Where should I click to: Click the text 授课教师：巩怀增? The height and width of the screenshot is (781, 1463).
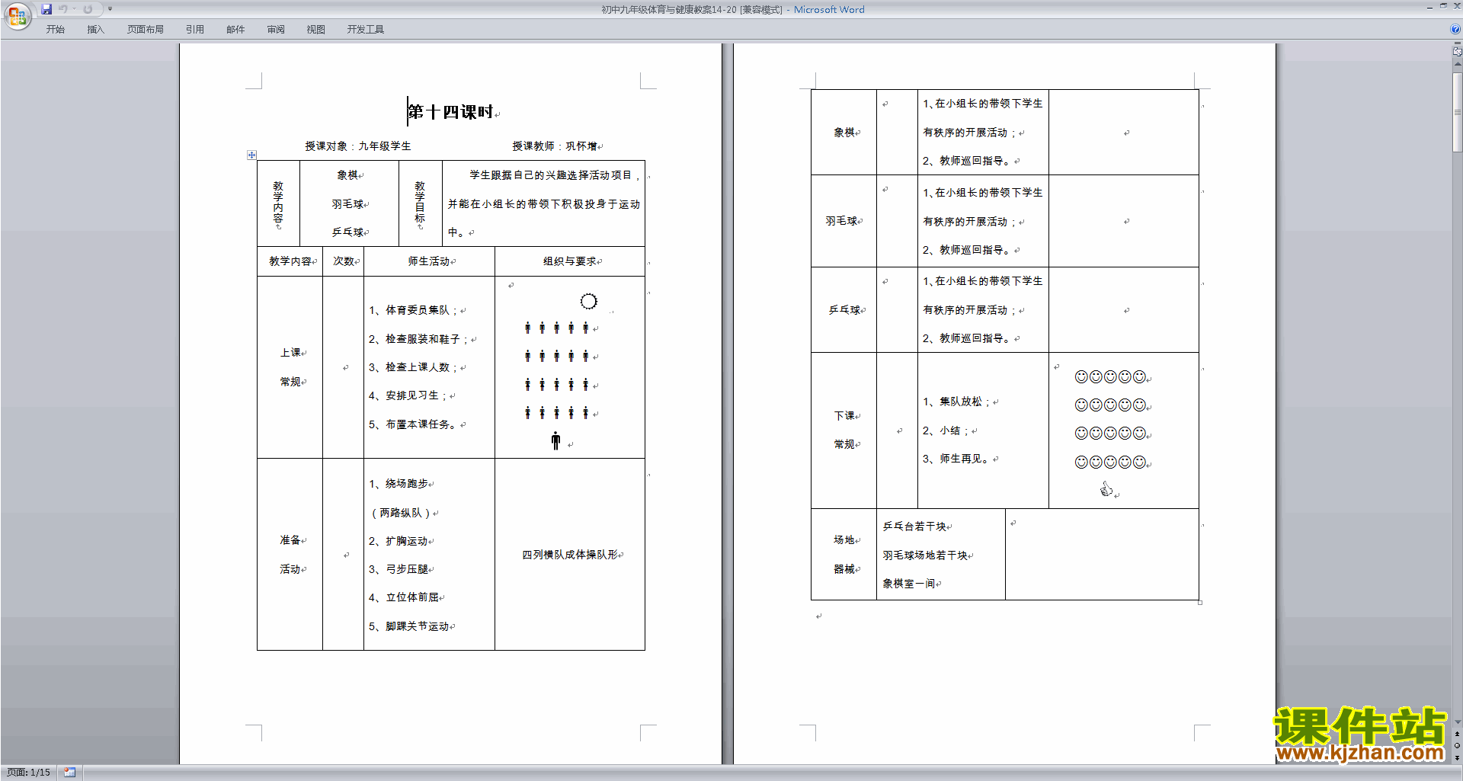(x=555, y=146)
